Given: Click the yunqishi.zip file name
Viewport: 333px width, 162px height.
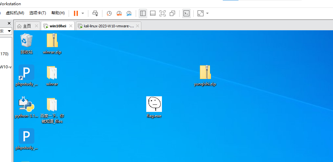Looking at the screenshot, I should [205, 84].
